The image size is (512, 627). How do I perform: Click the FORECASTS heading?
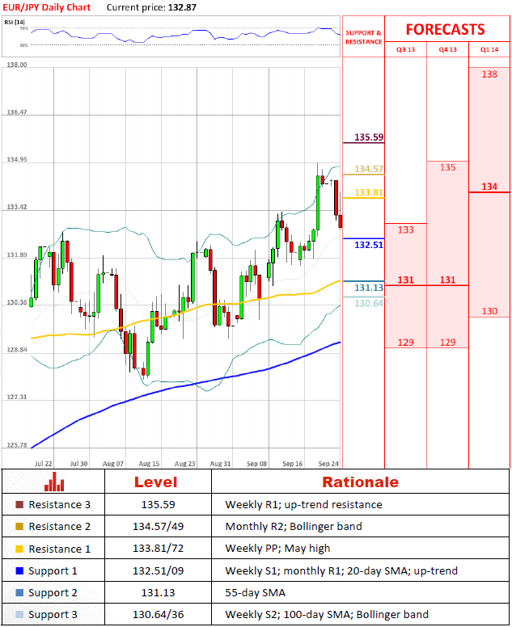coord(445,30)
